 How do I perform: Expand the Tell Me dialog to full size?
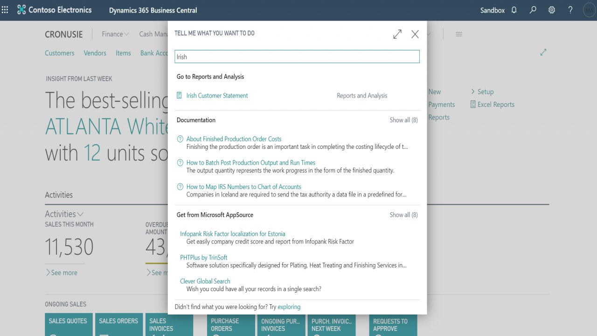[397, 34]
